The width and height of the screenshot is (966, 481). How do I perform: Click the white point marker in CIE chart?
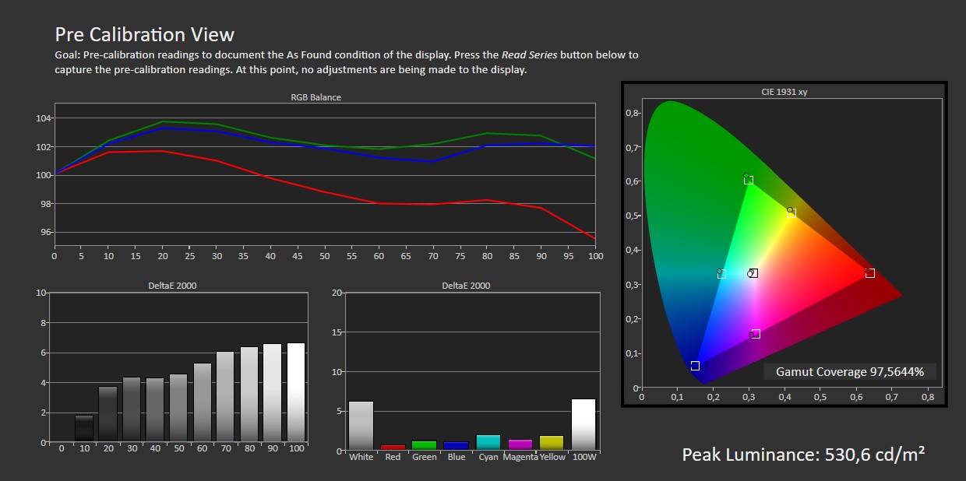(753, 273)
